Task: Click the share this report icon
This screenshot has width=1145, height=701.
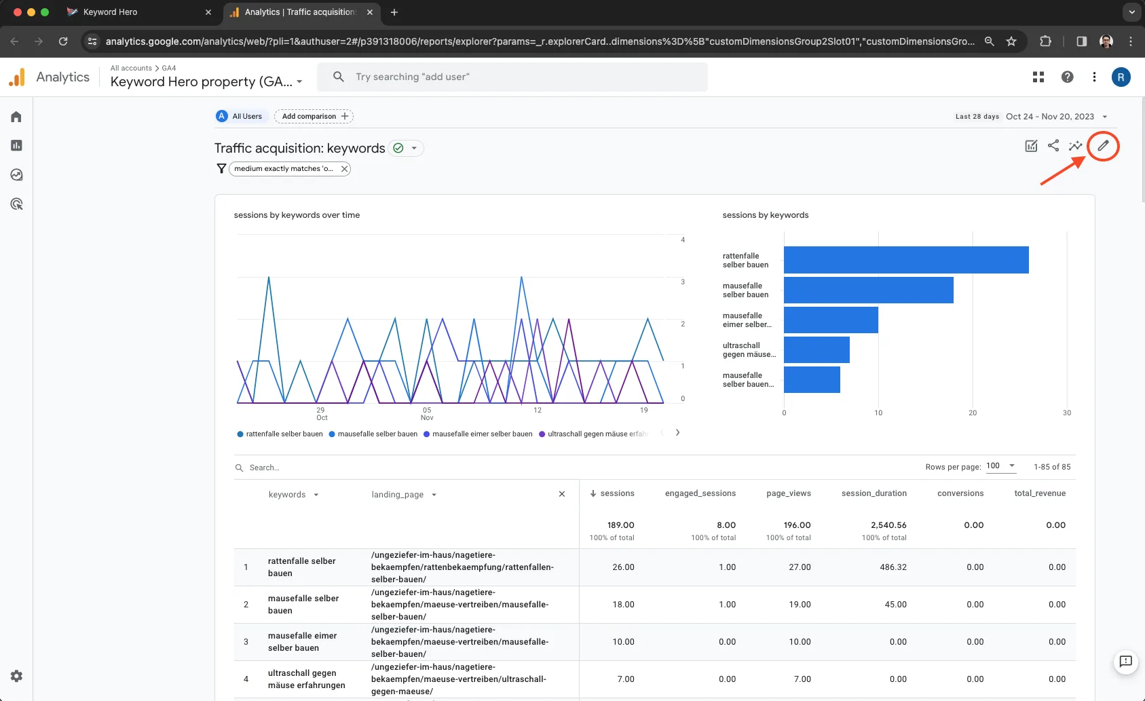Action: [x=1053, y=145]
